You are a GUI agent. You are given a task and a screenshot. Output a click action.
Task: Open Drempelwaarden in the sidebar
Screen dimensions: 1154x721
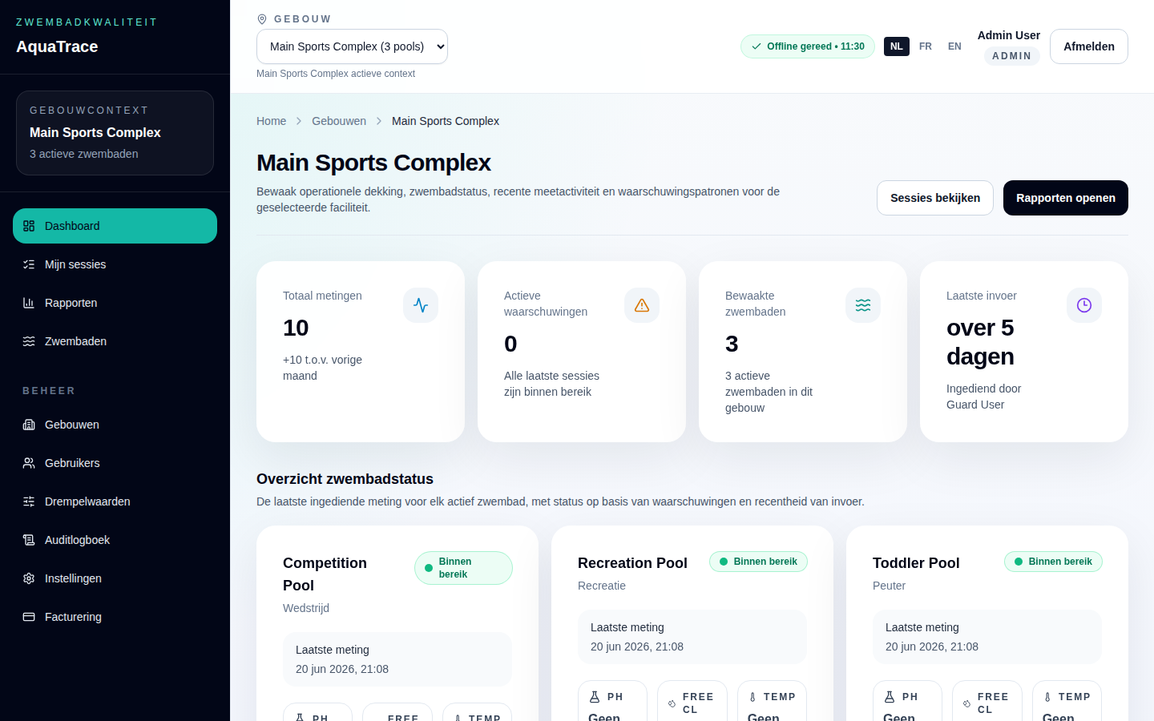click(x=115, y=501)
